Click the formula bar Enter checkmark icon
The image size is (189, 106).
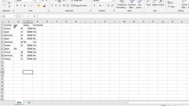29,16
